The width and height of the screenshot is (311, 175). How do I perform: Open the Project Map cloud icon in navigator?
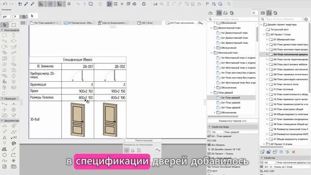(210, 13)
